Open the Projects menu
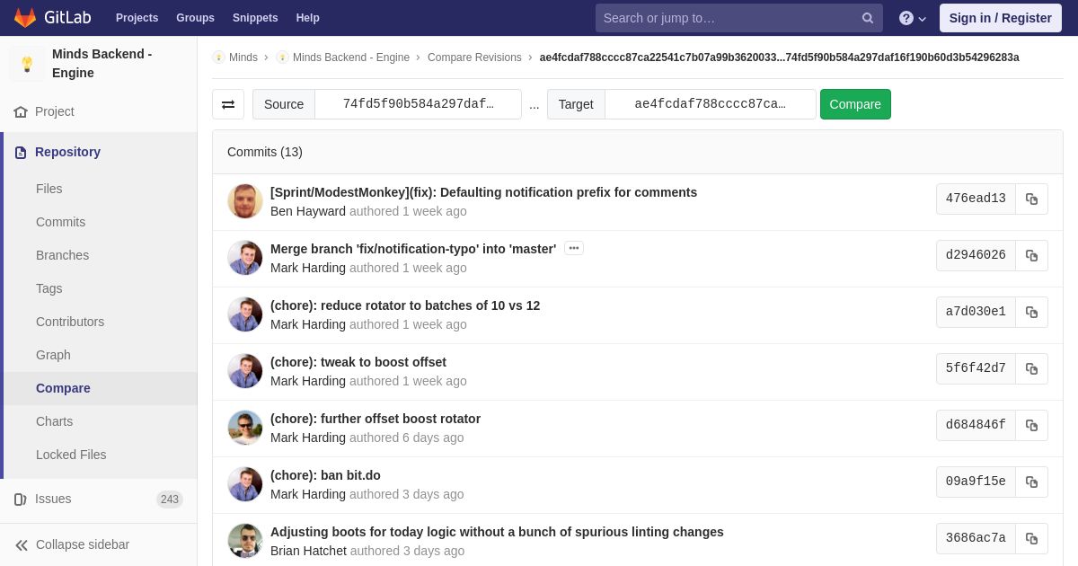Screen dimensions: 1078x566 137,18
